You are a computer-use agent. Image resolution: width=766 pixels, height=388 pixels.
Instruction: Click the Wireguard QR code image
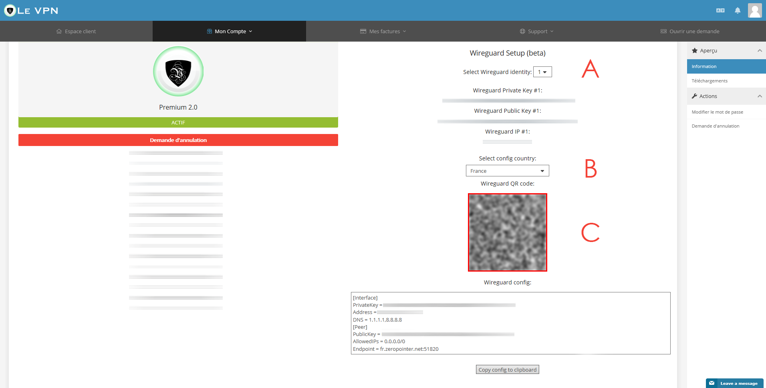click(x=508, y=232)
